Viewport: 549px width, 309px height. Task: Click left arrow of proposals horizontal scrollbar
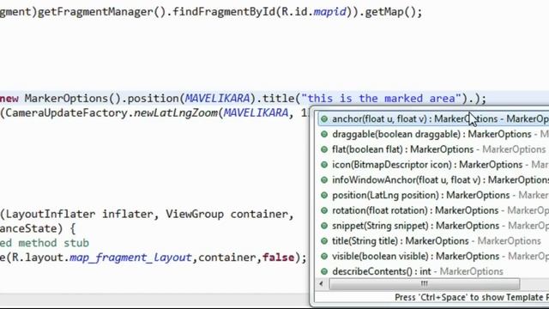(x=322, y=284)
